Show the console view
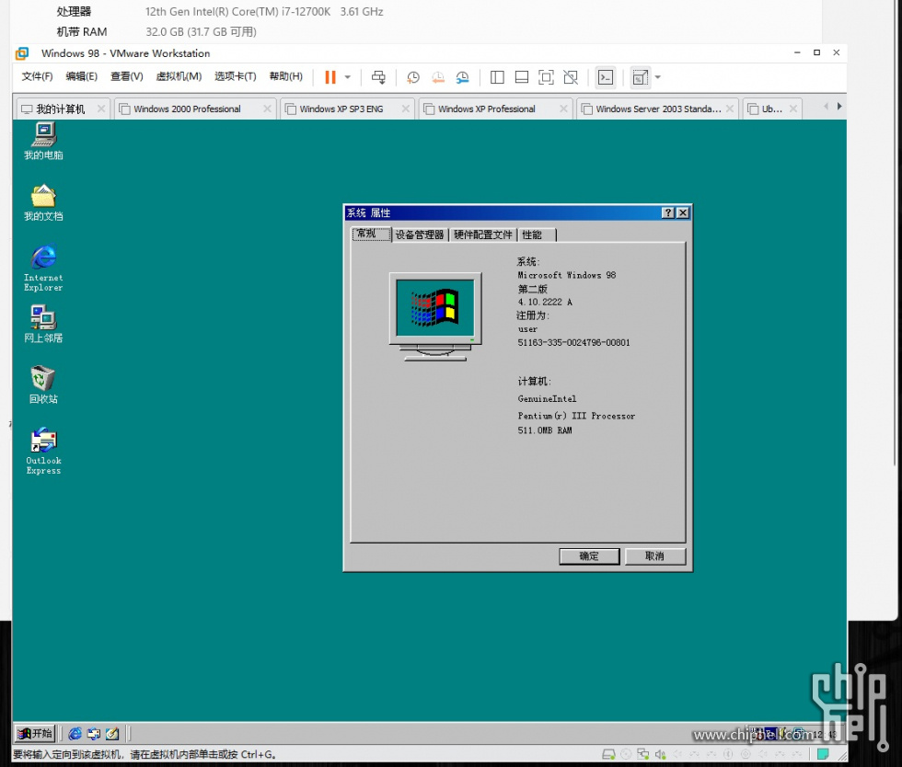The width and height of the screenshot is (902, 767). tap(606, 77)
